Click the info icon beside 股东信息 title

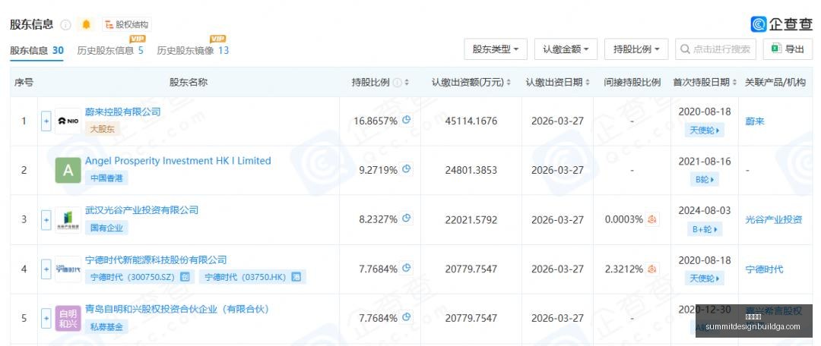point(65,24)
